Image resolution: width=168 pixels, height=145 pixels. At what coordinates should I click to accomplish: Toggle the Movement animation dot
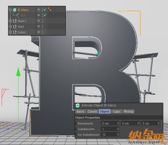tap(76, 123)
